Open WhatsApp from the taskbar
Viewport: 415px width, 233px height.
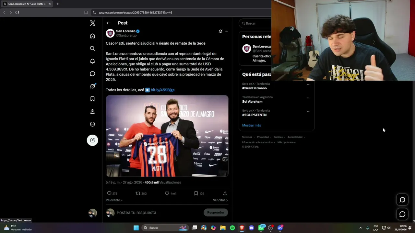click(x=261, y=228)
